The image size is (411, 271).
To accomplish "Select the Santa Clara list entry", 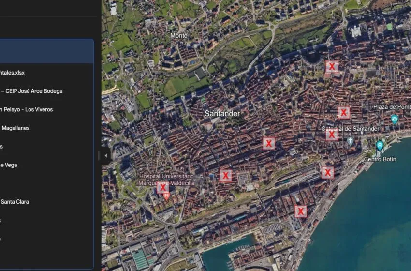I will coord(15,202).
